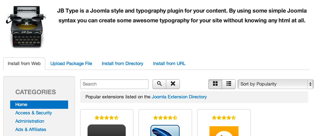Clear search with the X button
The width and height of the screenshot is (316, 136).
[173, 84]
